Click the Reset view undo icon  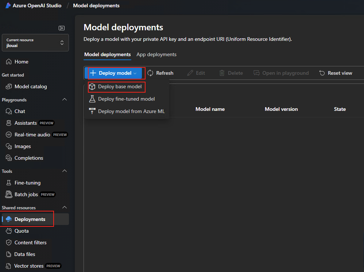click(x=322, y=73)
